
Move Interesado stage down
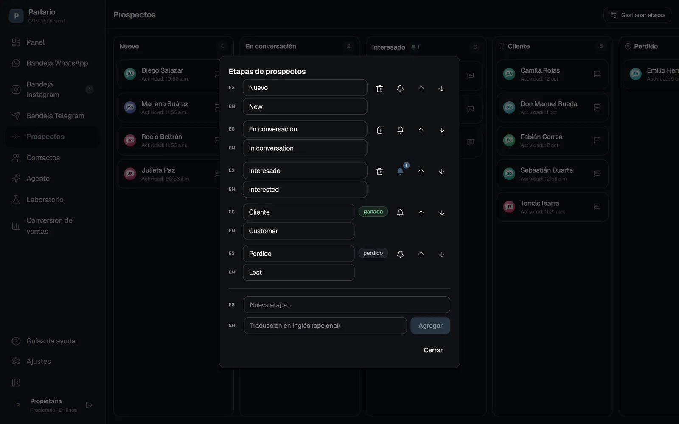pos(442,171)
